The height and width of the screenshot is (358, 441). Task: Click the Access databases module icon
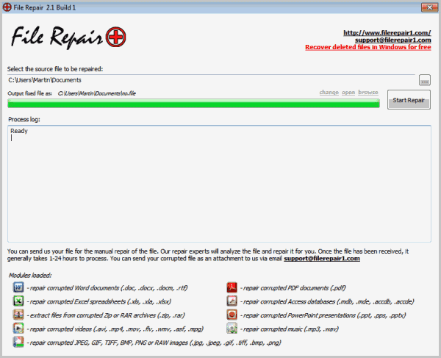pos(232,301)
